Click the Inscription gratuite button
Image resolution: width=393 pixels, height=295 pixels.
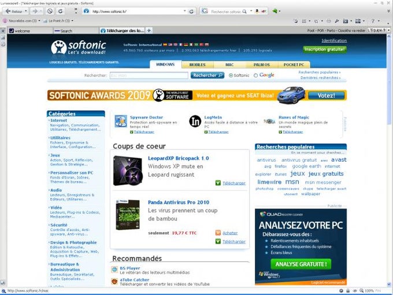tap(325, 49)
